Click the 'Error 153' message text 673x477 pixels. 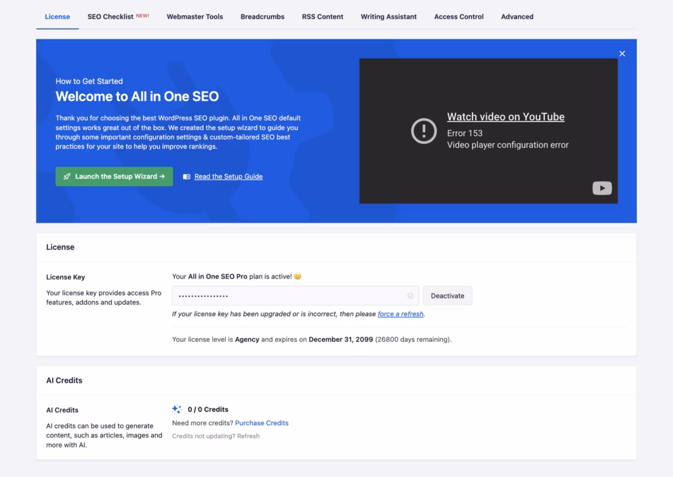point(465,133)
